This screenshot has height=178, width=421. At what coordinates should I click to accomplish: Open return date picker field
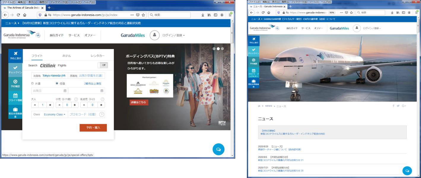point(86,91)
